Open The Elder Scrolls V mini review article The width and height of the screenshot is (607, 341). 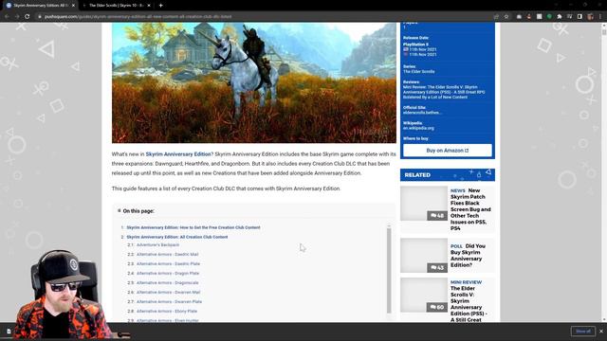(469, 301)
